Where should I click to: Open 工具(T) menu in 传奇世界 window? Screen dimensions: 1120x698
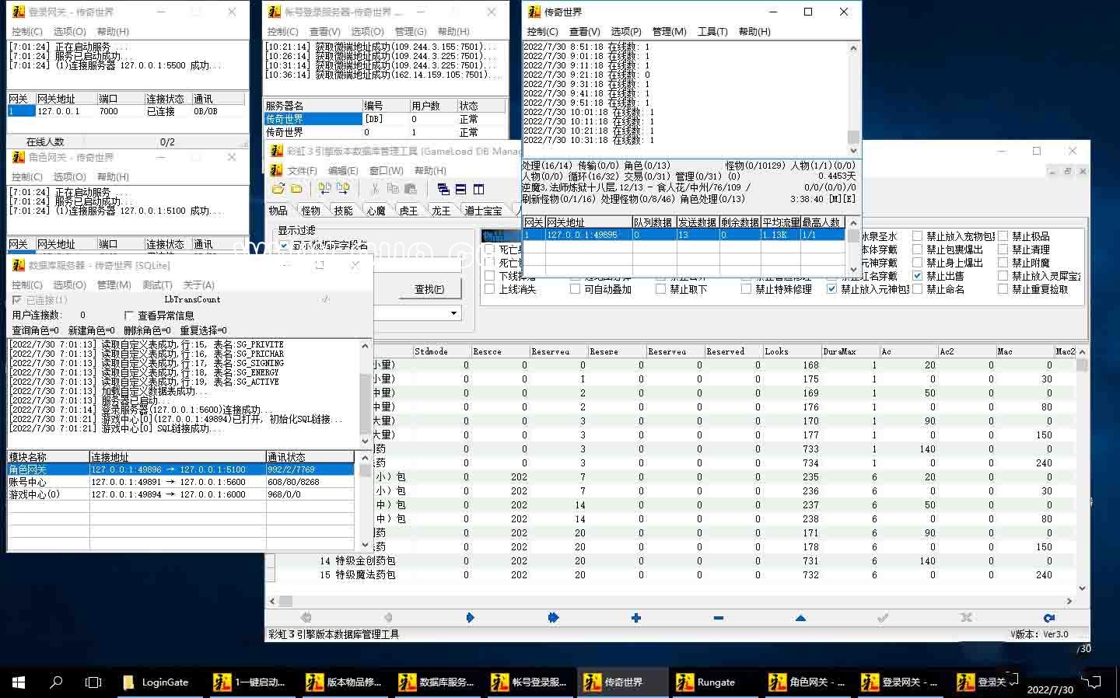712,31
